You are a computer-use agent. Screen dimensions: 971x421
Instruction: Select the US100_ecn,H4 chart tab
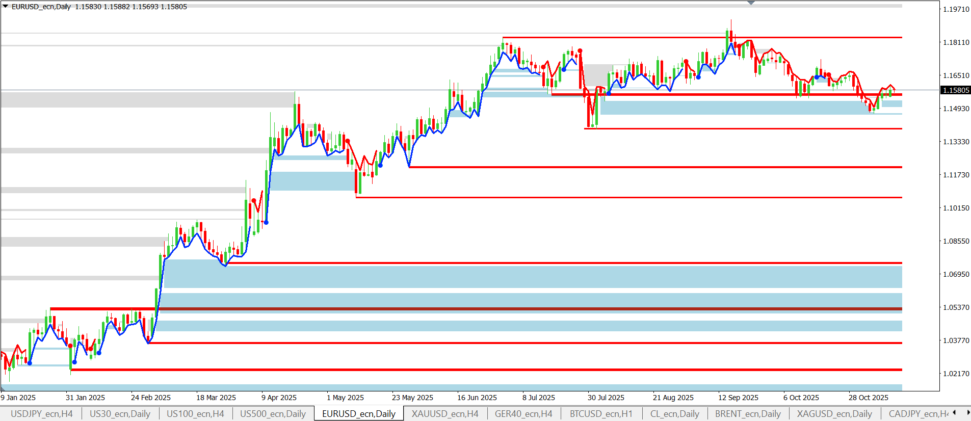(x=196, y=414)
